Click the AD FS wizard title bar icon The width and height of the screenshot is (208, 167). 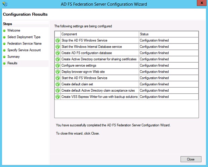click(5, 4)
